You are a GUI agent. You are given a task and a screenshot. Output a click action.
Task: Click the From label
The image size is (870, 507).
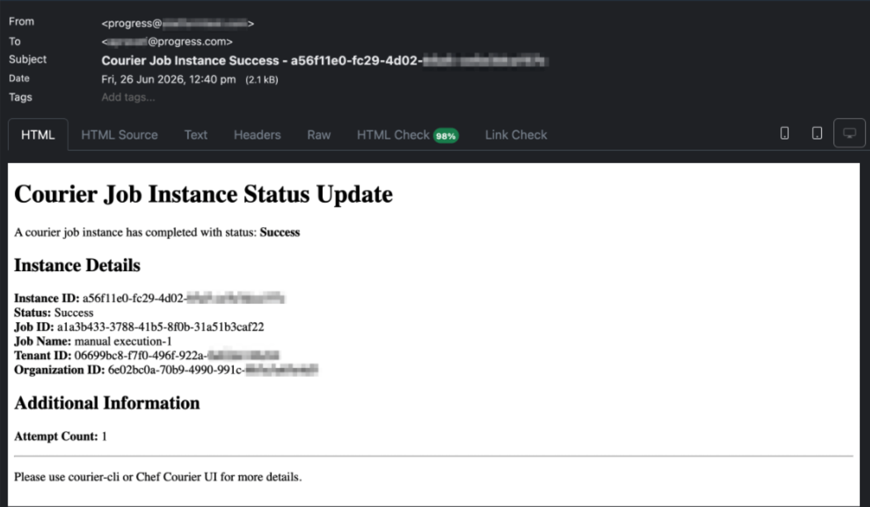tap(21, 21)
